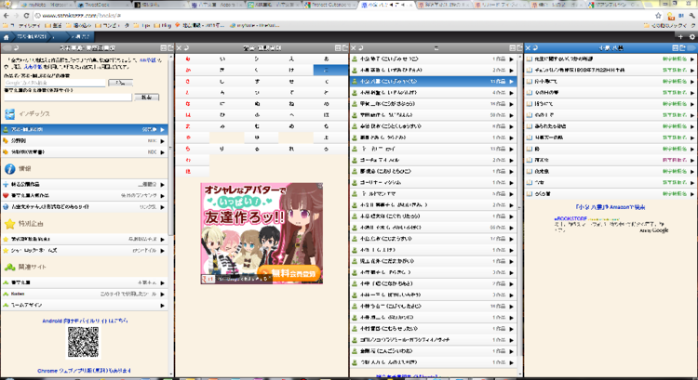The image size is (698, 380).
Task: Click the pop-out icon in the kana panel header
Action: (x=344, y=47)
